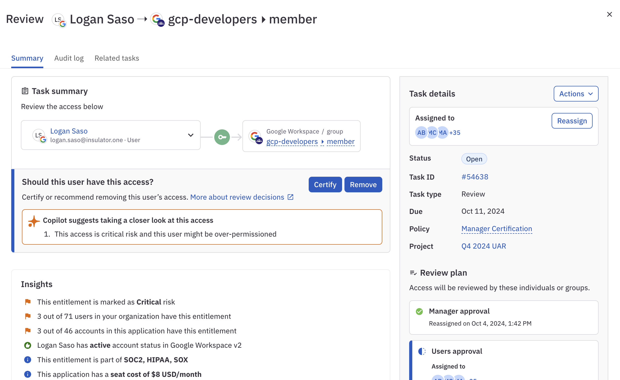
Task: Click the key/access icon between user and group
Action: click(x=222, y=137)
